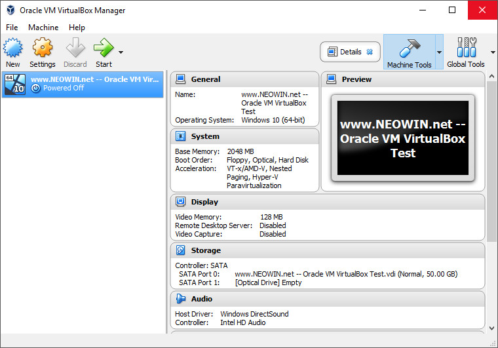This screenshot has width=498, height=348.
Task: Click the Preview section monitor icon
Action: [x=332, y=79]
